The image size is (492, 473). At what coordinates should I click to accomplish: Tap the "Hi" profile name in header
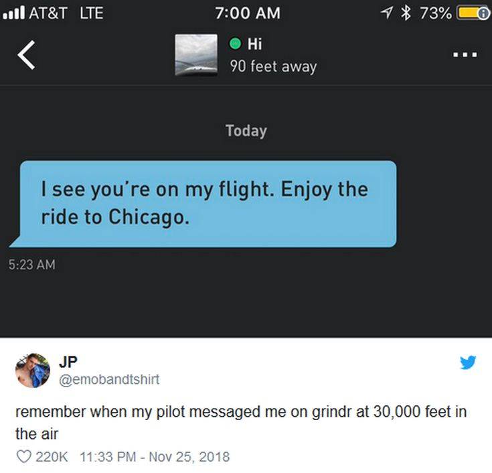tap(254, 45)
